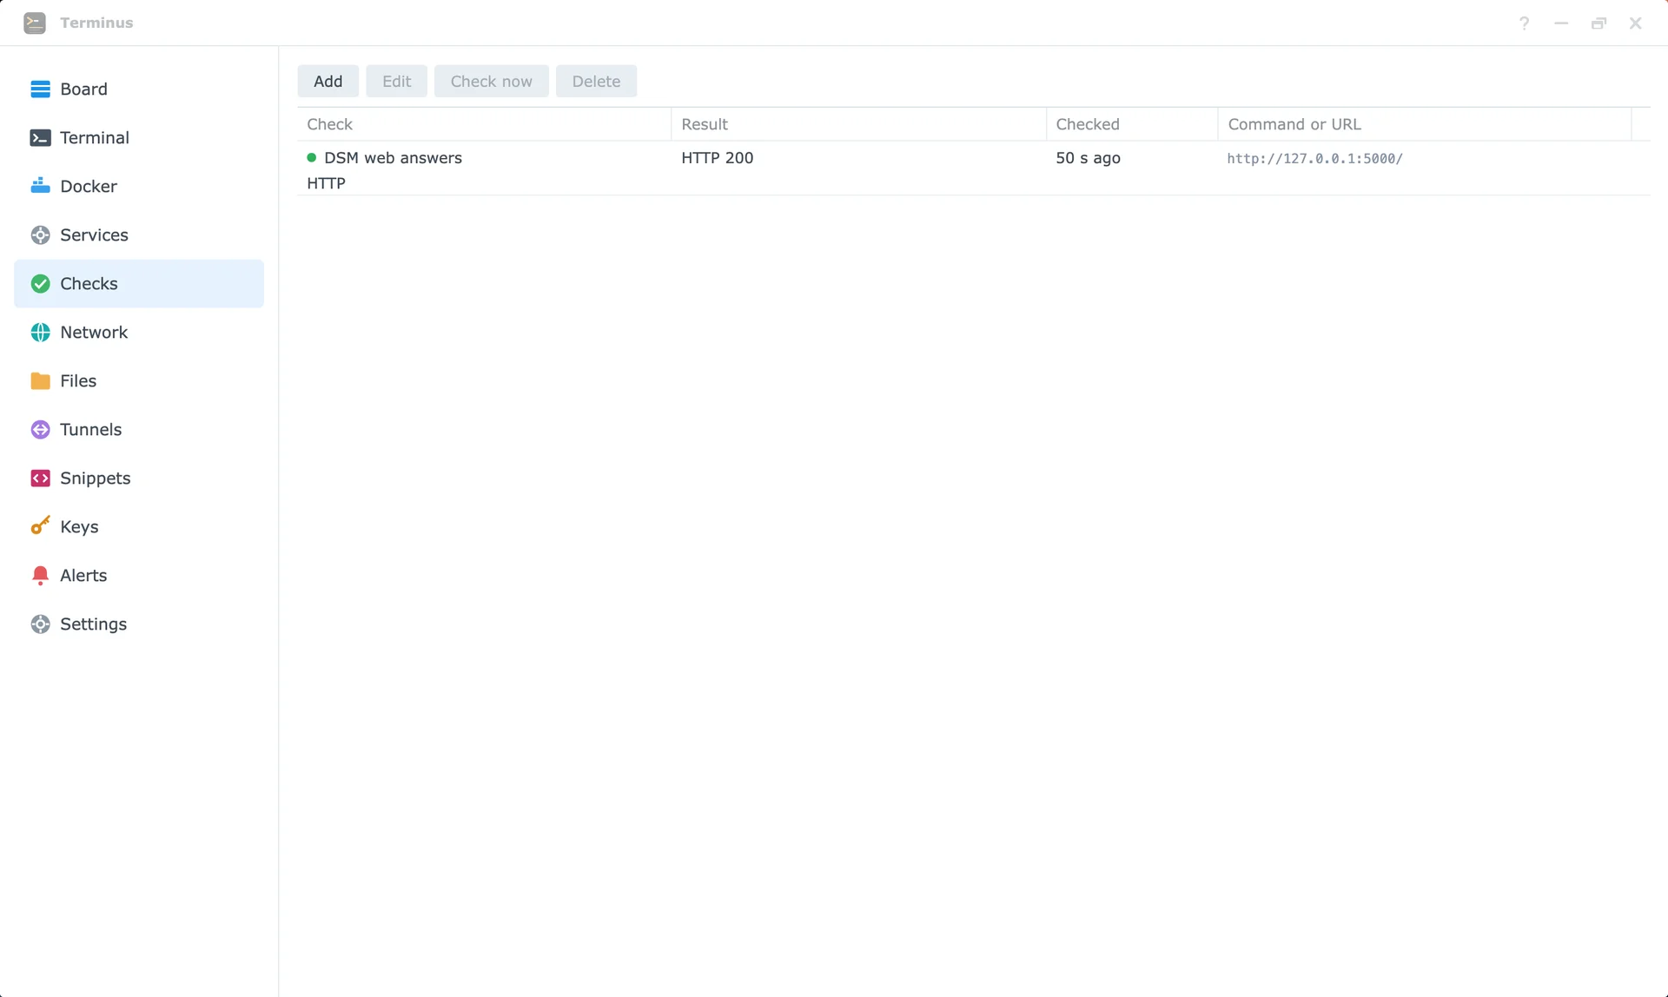Image resolution: width=1668 pixels, height=997 pixels.
Task: Click the Alerts bell icon
Action: click(x=40, y=575)
